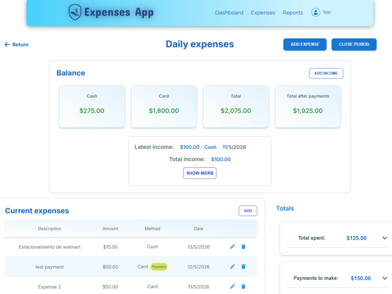Viewport: 392px width, 294px height.
Task: Click the 12/5/2026 date cell
Action: [x=198, y=267]
